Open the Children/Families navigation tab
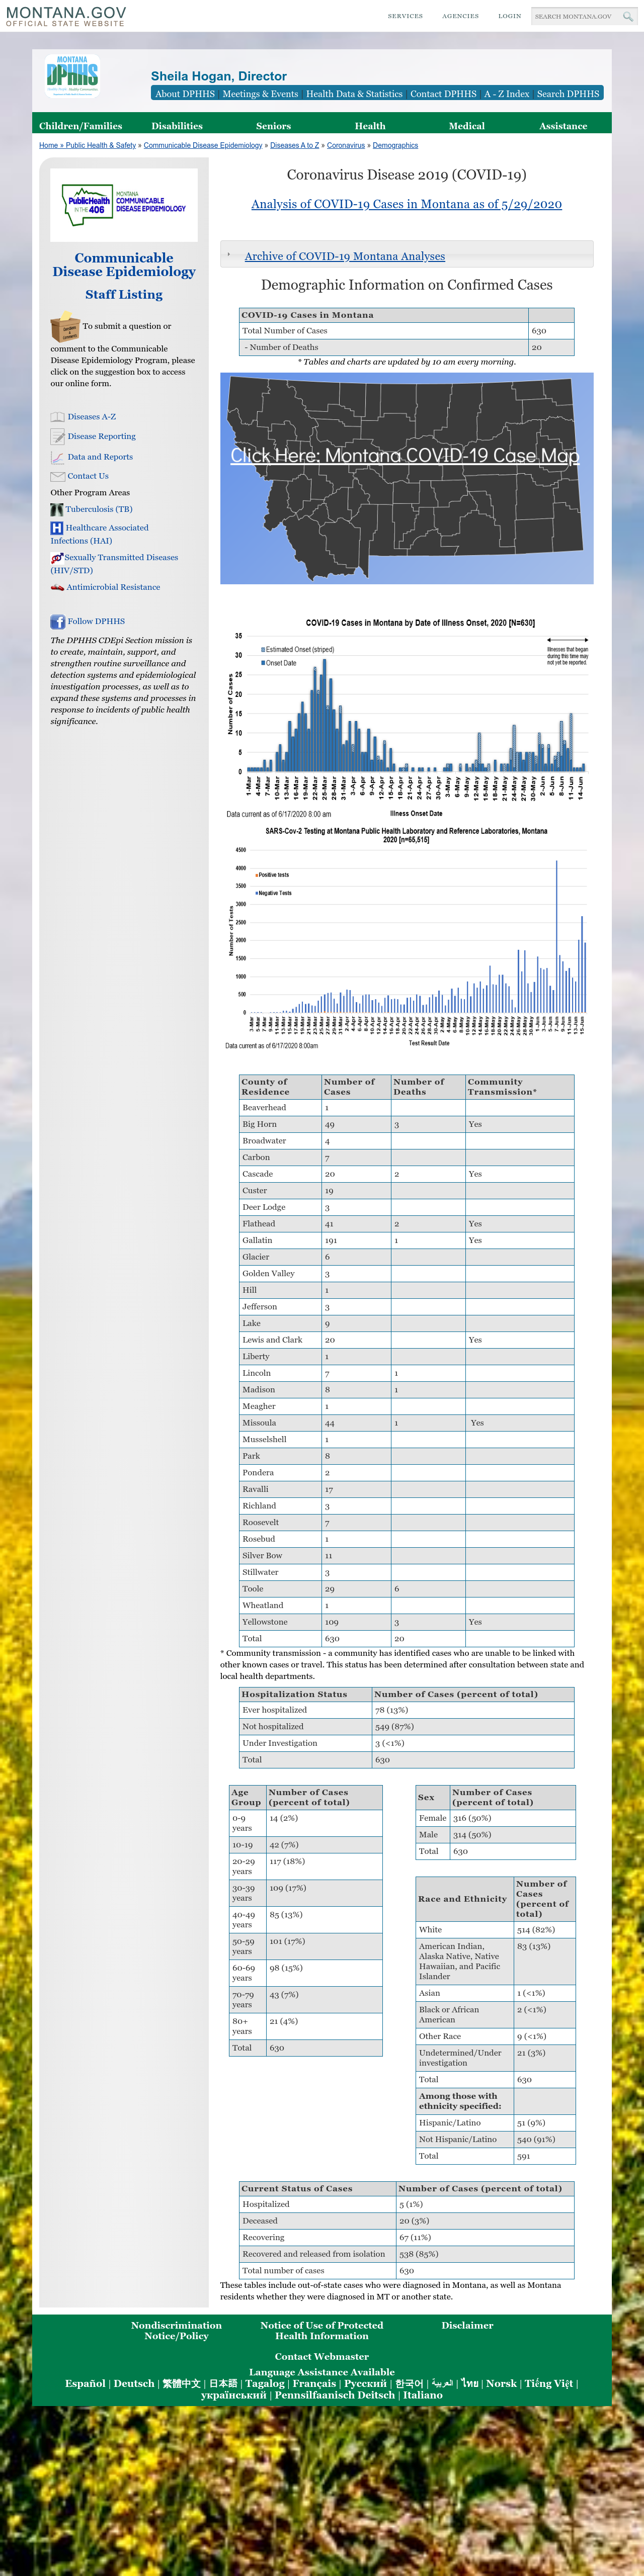Viewport: 644px width, 2576px height. click(x=80, y=126)
